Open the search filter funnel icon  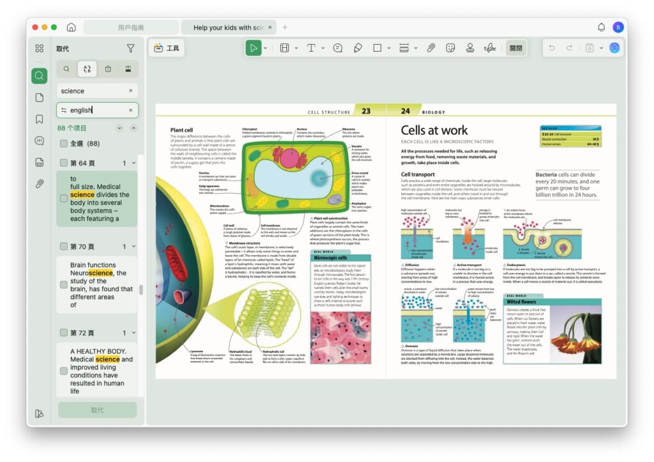coord(130,48)
